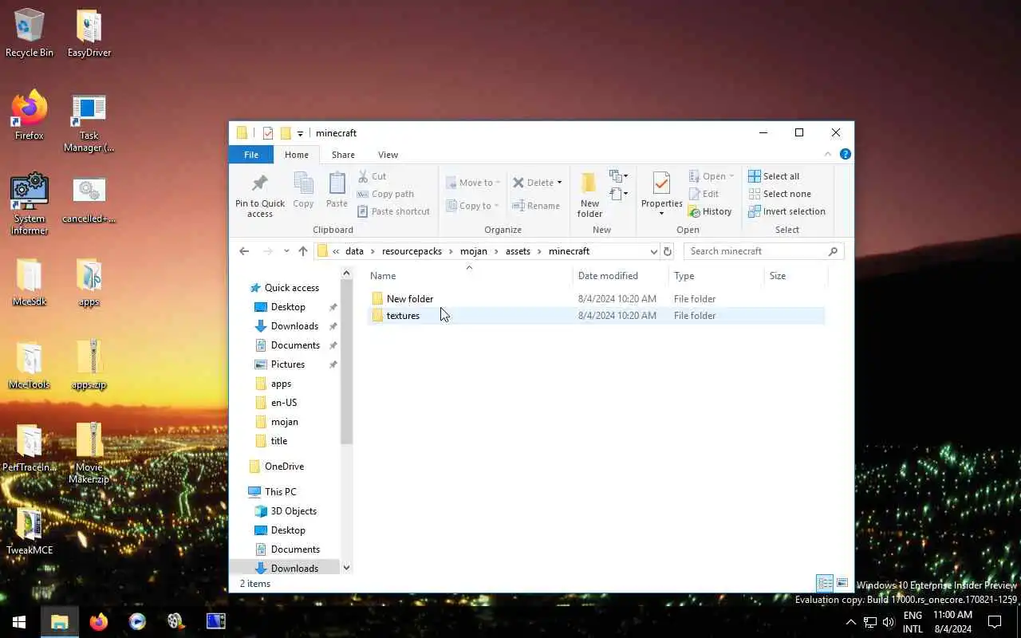The width and height of the screenshot is (1021, 638).
Task: Open the File menu tab
Action: tap(251, 155)
